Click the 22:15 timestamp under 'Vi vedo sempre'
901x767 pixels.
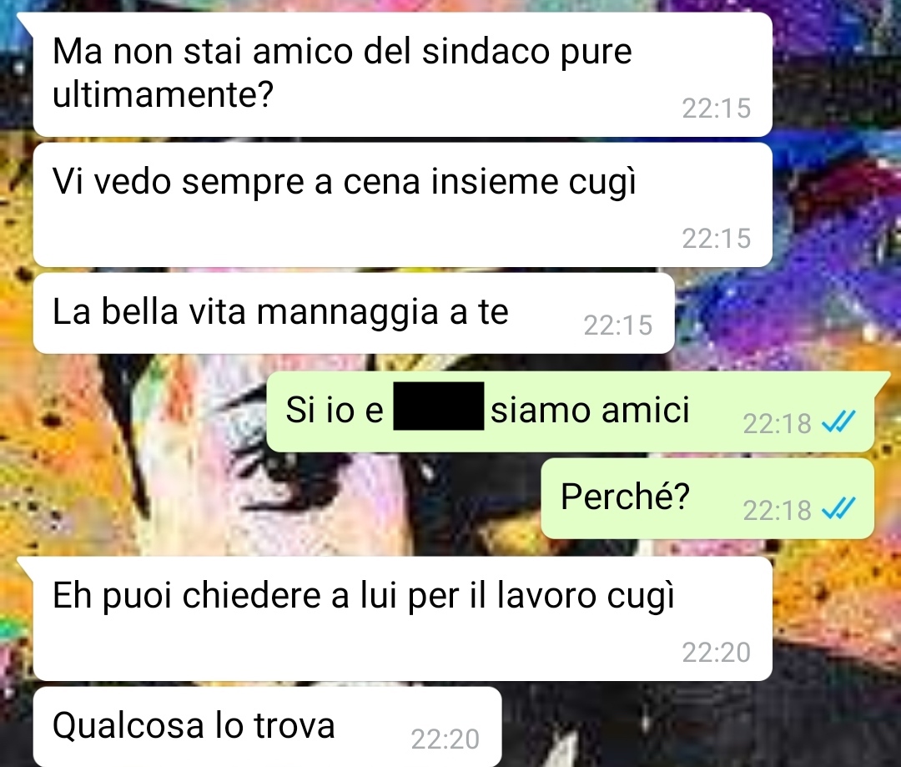717,239
